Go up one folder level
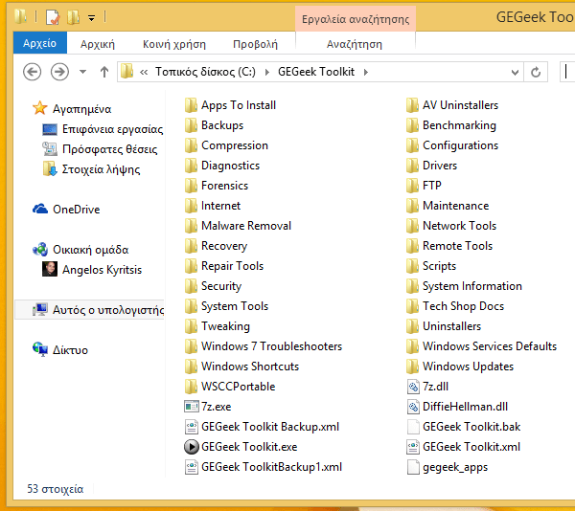 104,72
